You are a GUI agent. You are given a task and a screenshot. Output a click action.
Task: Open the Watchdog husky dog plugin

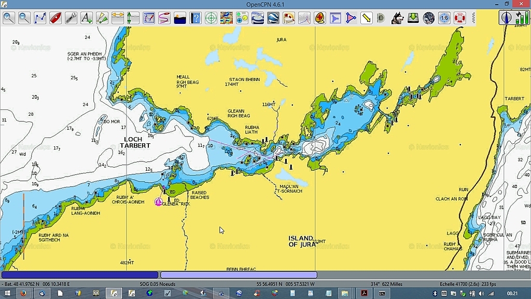click(398, 18)
